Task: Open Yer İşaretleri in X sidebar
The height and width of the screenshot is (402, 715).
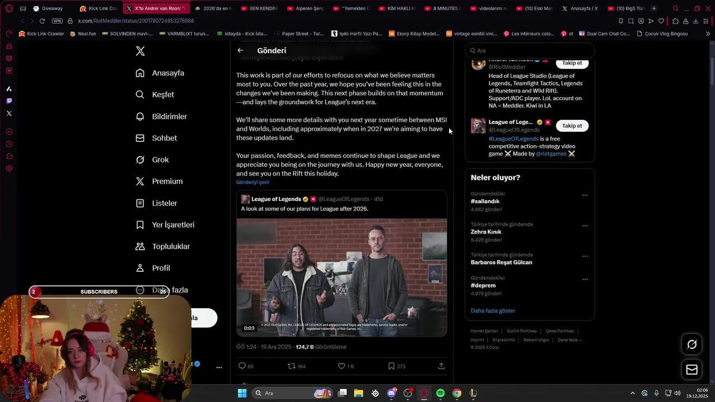Action: [165, 224]
